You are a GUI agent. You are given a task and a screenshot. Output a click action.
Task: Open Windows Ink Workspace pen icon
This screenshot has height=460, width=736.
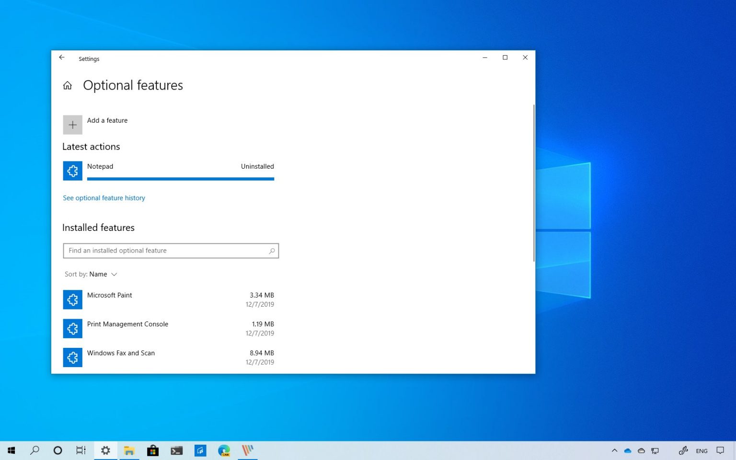click(x=683, y=450)
